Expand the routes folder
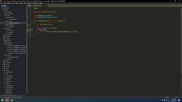Image resolution: width=182 pixels, height=102 pixels. (3, 65)
